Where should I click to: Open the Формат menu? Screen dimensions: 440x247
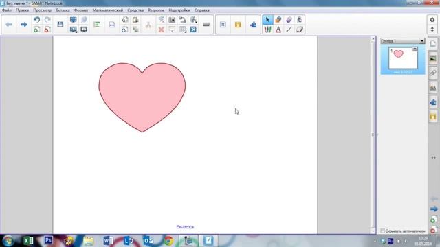[81, 10]
